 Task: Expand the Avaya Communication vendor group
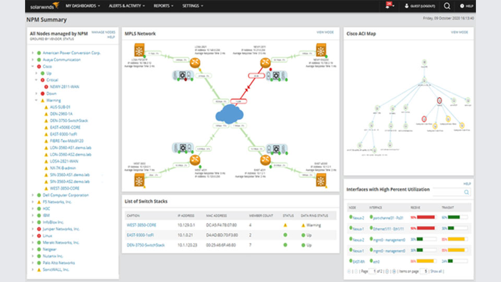32,60
